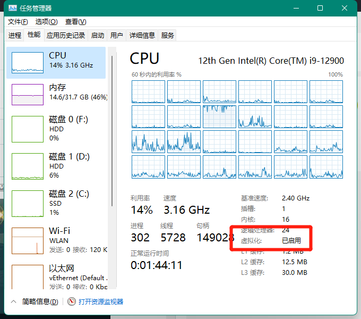Screen dimensions: 361x319
Task: Switch to the Processes tab
Action: [15, 36]
